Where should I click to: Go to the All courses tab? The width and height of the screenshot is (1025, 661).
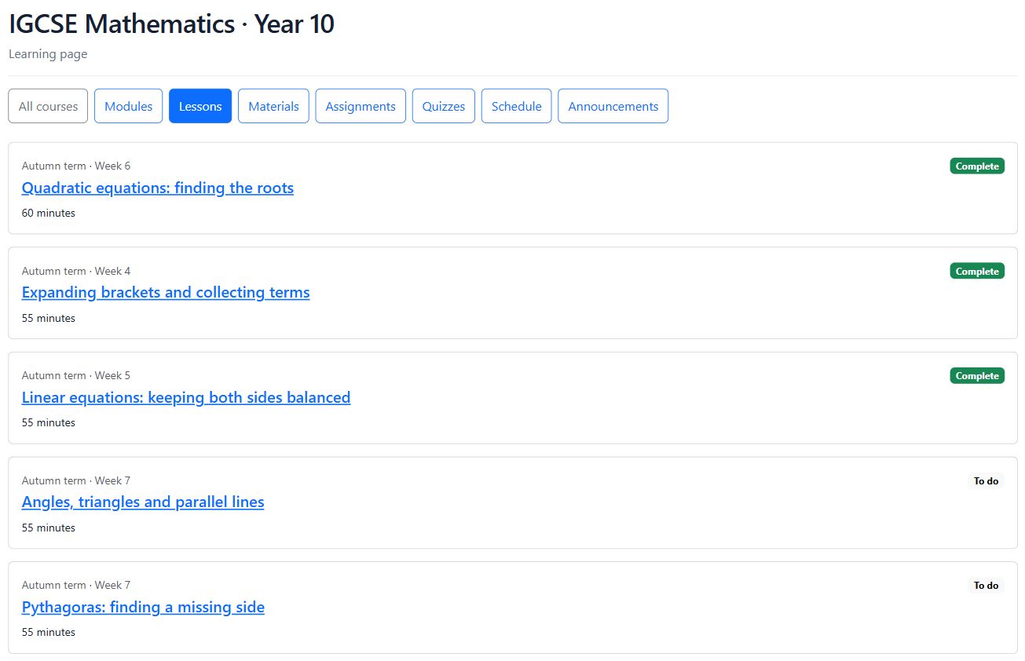point(48,106)
